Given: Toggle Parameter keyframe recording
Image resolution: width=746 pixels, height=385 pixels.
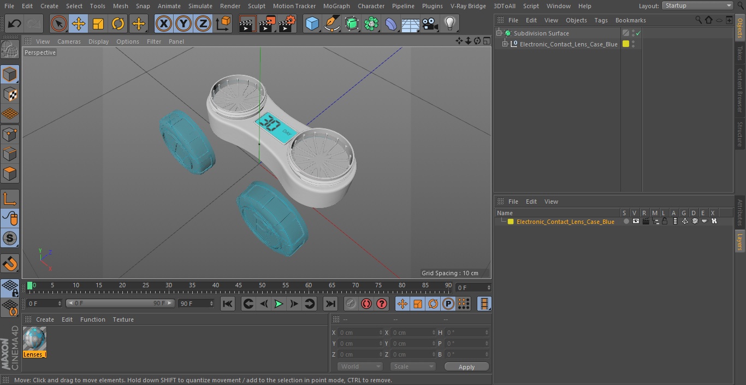Looking at the screenshot, I should 448,304.
